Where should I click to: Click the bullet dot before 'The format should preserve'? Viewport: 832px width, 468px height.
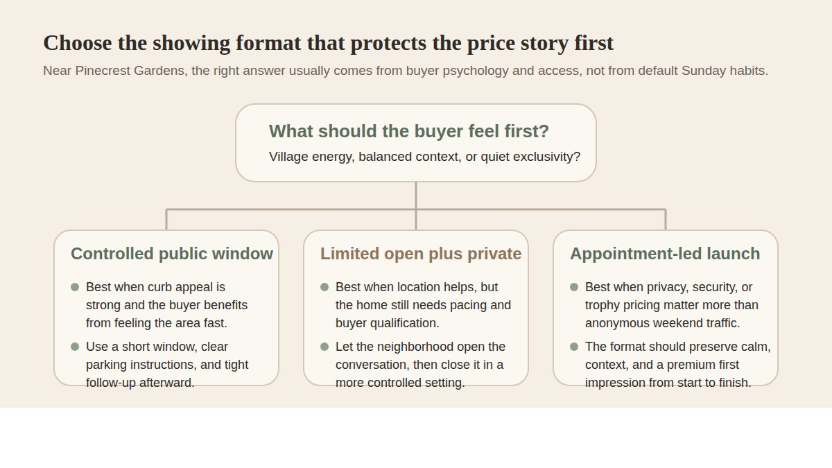pos(574,347)
